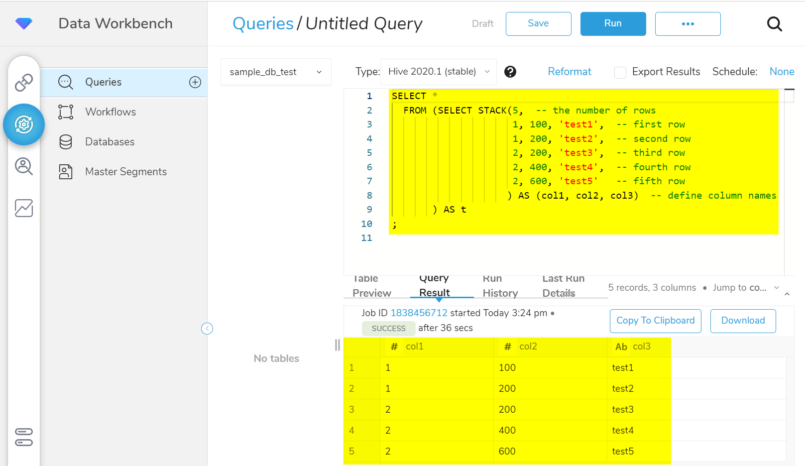Enable the Export Results checkbox

coord(620,72)
